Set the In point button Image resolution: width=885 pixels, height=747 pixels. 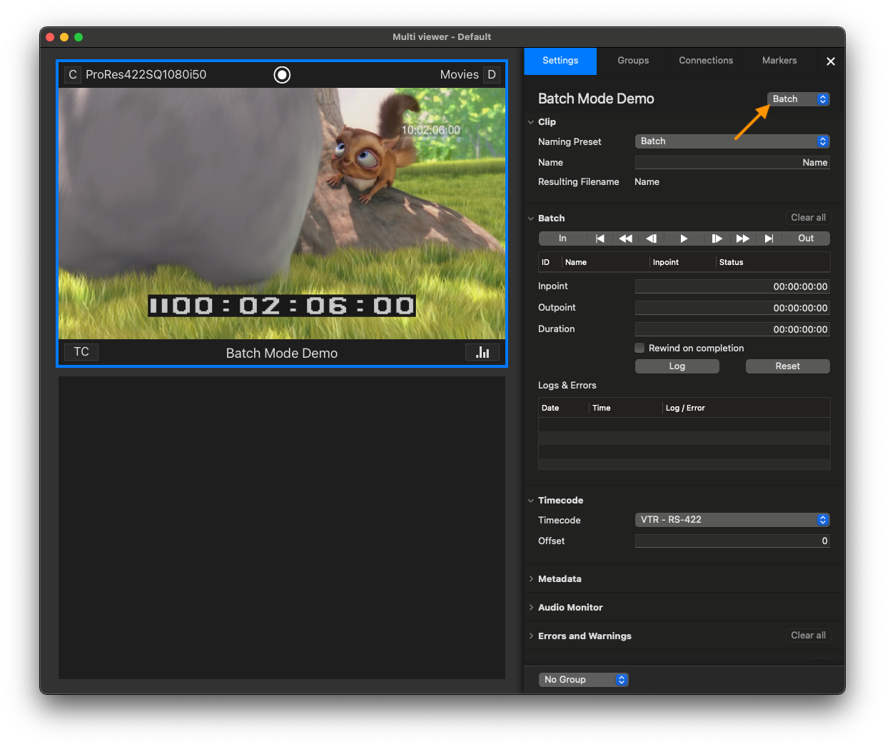click(562, 239)
